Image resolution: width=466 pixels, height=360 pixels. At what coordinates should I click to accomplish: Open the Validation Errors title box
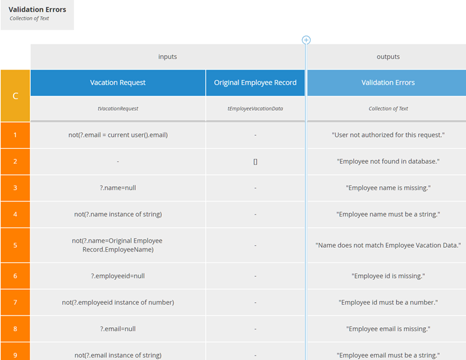37,14
